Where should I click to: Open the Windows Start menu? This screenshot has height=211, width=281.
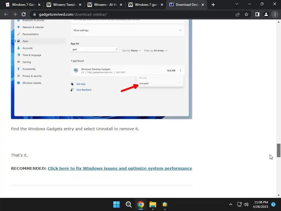click(x=116, y=204)
